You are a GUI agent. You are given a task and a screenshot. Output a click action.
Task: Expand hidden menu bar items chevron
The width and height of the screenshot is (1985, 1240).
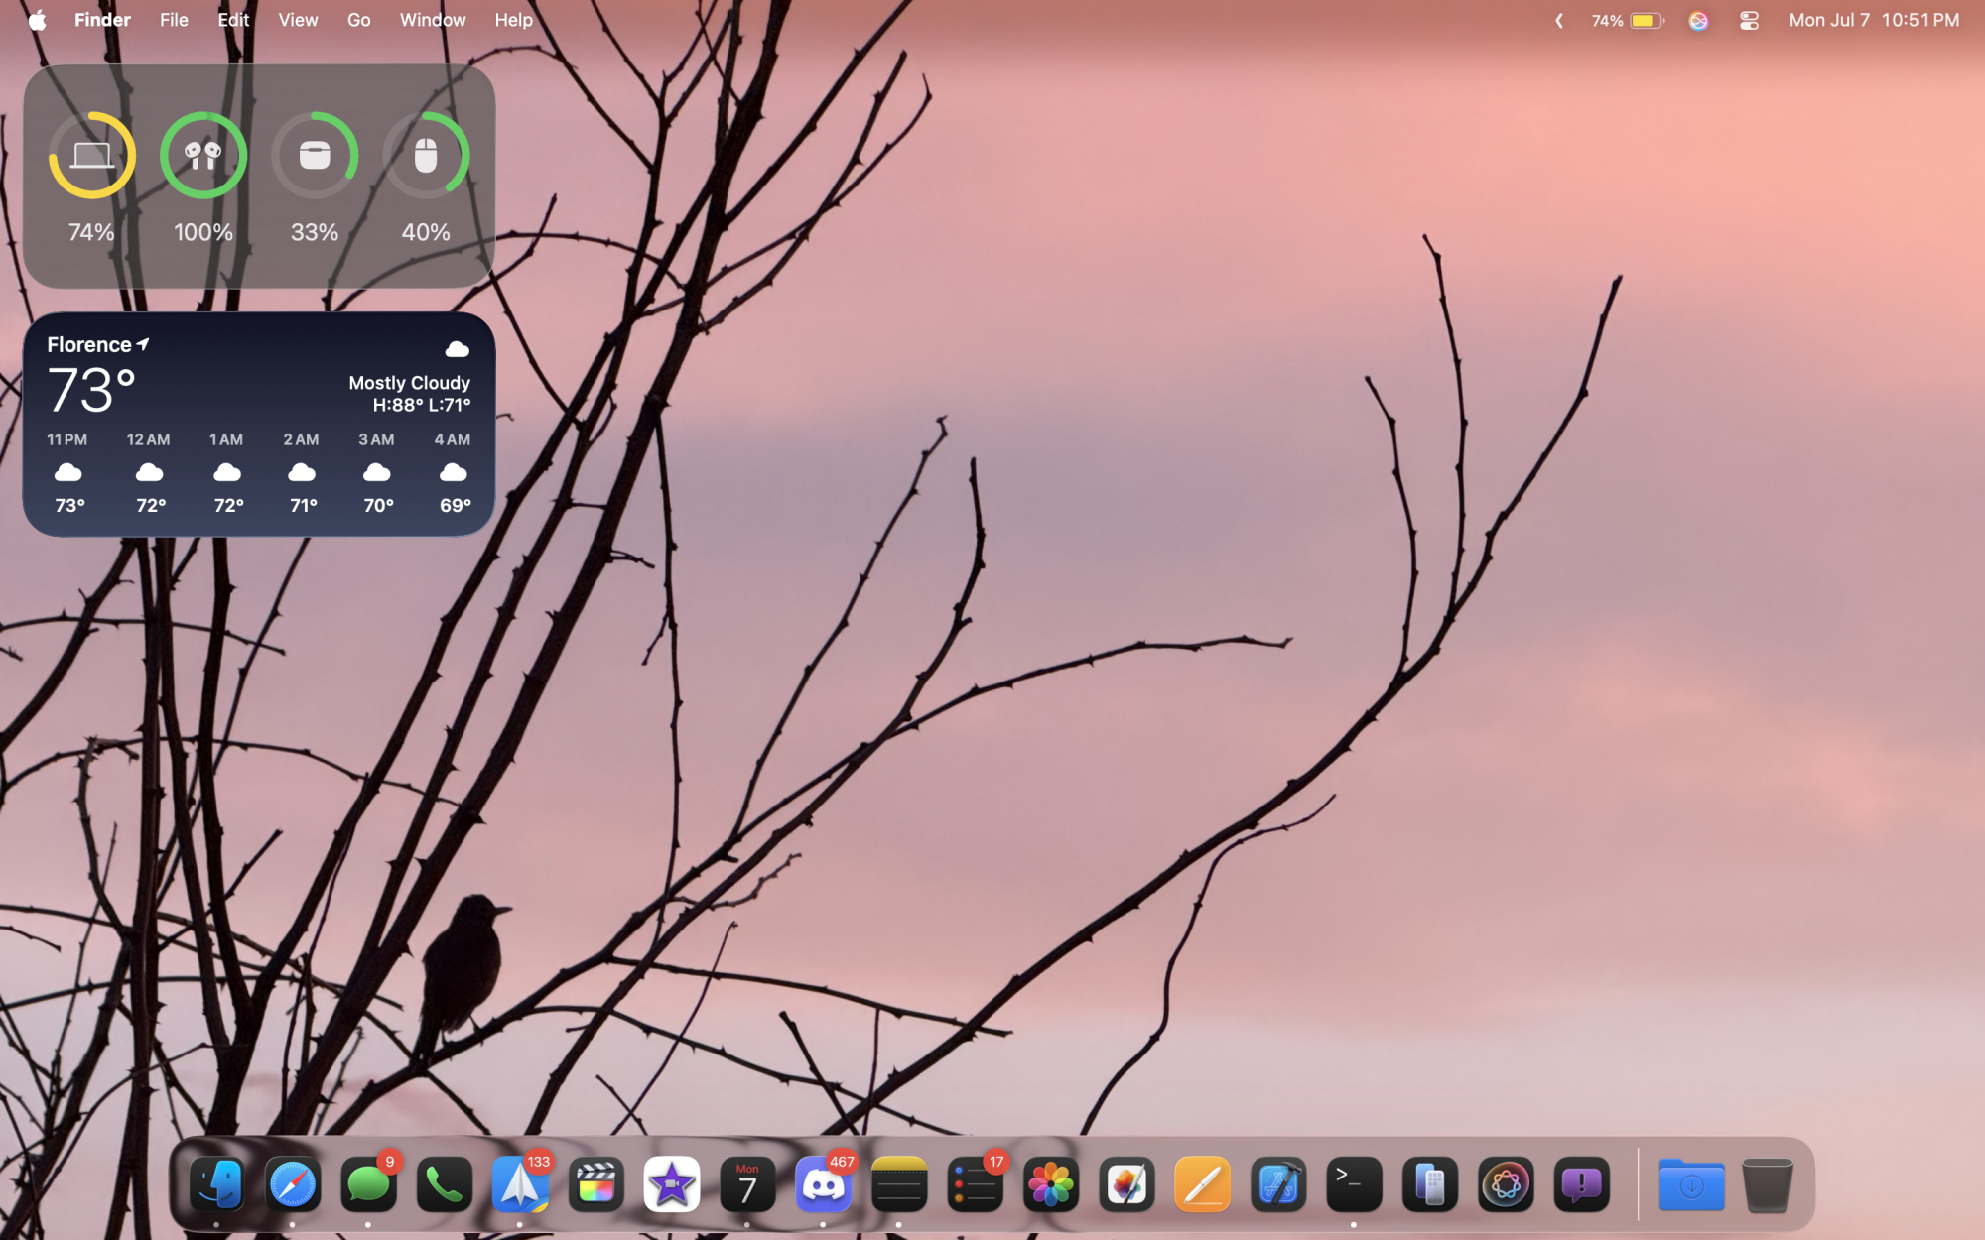pyautogui.click(x=1559, y=20)
